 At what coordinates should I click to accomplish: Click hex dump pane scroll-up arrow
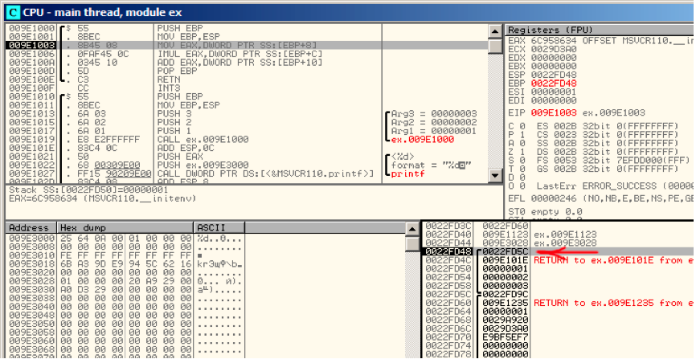(412, 230)
